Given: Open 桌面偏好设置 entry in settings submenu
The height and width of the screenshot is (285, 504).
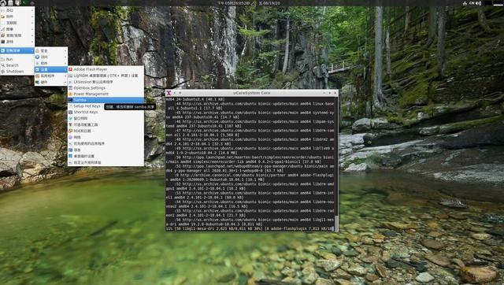Looking at the screenshot, I should 106,156.
